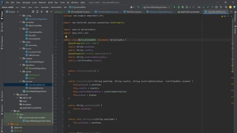Open user account dropdown in toolbar
This screenshot has width=237, height=133.
pos(132,7)
